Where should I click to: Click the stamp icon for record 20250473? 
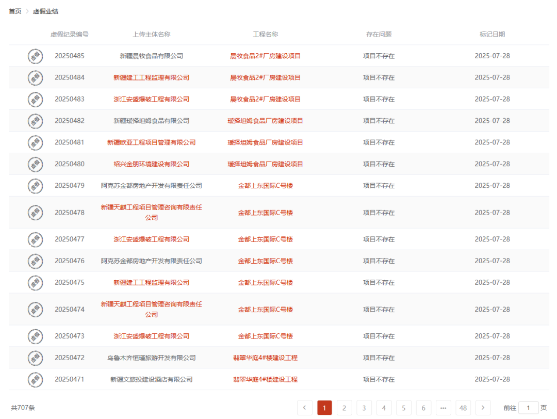pos(35,336)
